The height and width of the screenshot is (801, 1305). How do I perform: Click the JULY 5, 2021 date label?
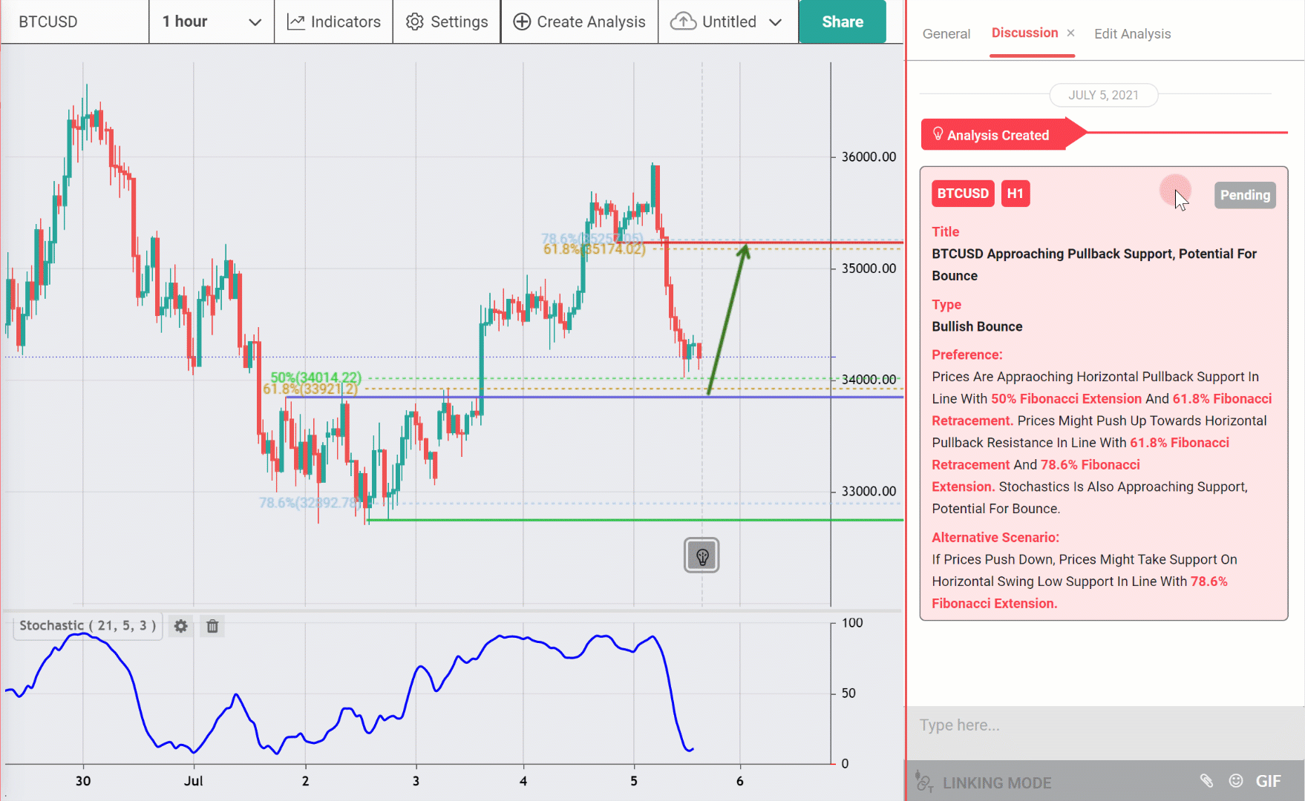[1103, 95]
